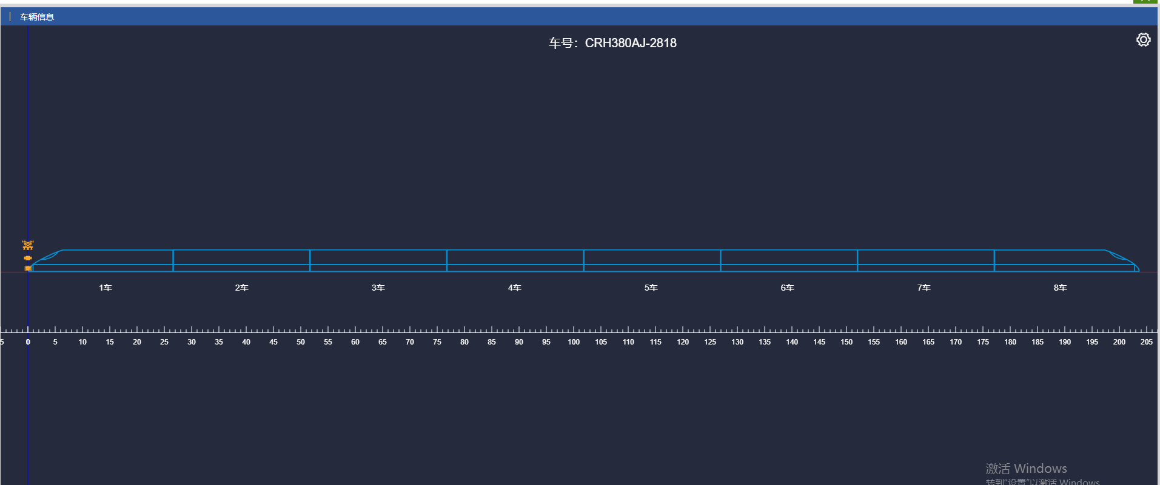Select the 7车 car label
Image resolution: width=1160 pixels, height=485 pixels.
924,288
